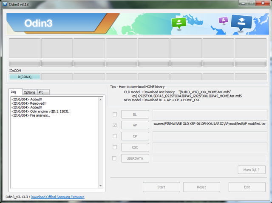The width and height of the screenshot is (272, 203).
Task: Click the CSC file path field
Action: click(x=210, y=147)
